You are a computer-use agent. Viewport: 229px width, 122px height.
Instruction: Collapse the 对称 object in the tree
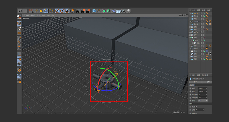point(191,40)
